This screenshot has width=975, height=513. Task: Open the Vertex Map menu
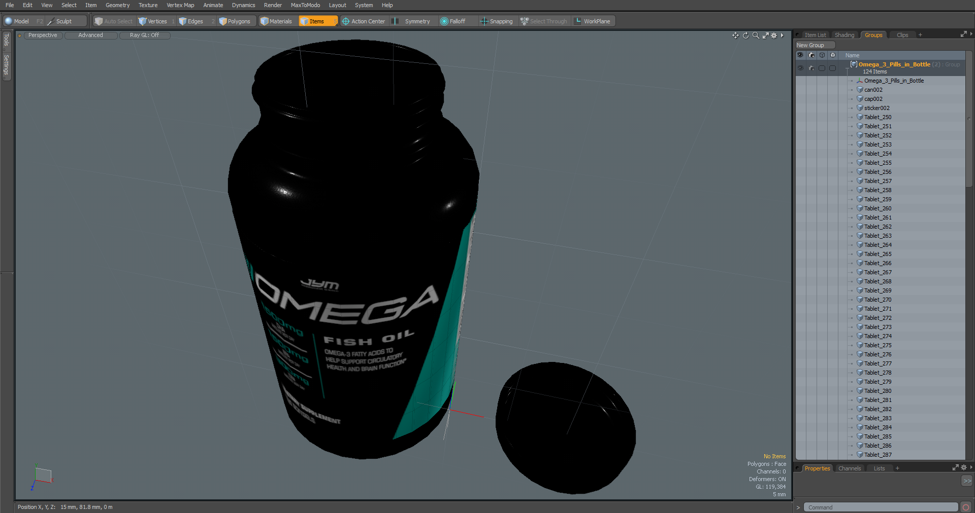click(180, 5)
